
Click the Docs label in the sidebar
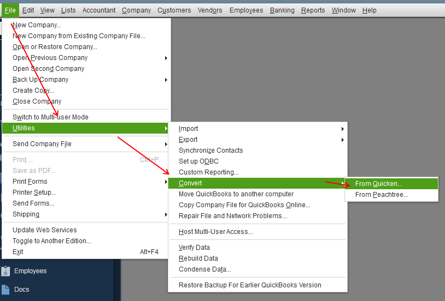(x=21, y=290)
